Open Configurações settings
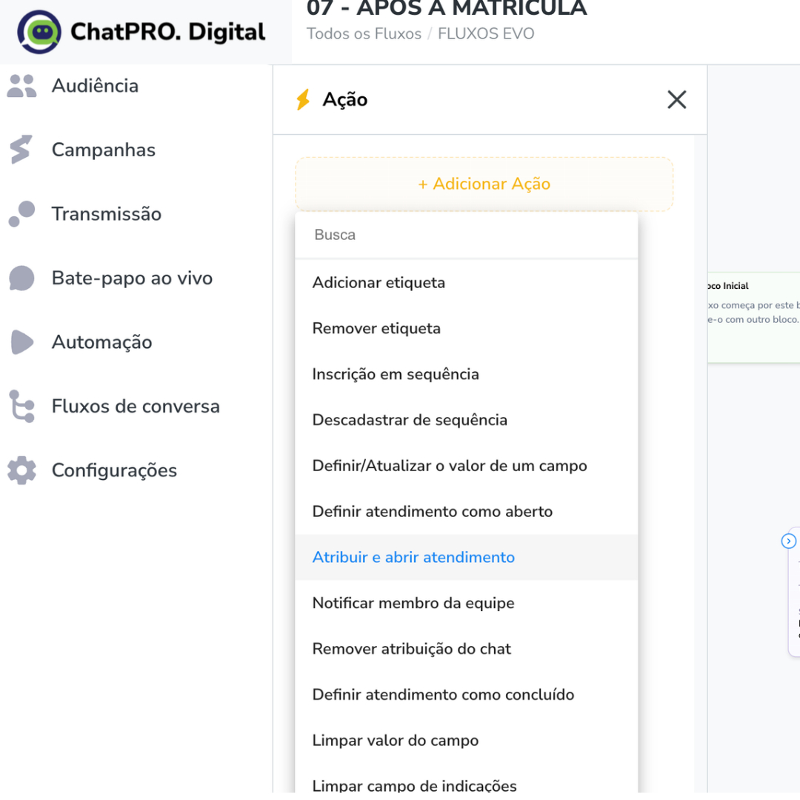The image size is (800, 800). (x=113, y=470)
